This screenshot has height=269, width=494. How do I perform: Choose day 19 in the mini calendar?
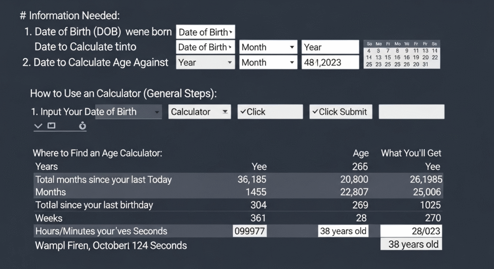pyautogui.click(x=415, y=57)
